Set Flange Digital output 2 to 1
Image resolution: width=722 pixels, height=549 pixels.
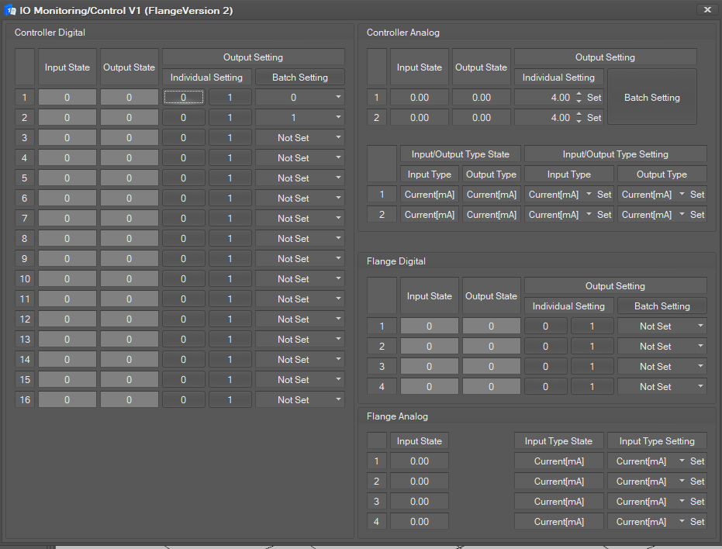[x=592, y=347]
